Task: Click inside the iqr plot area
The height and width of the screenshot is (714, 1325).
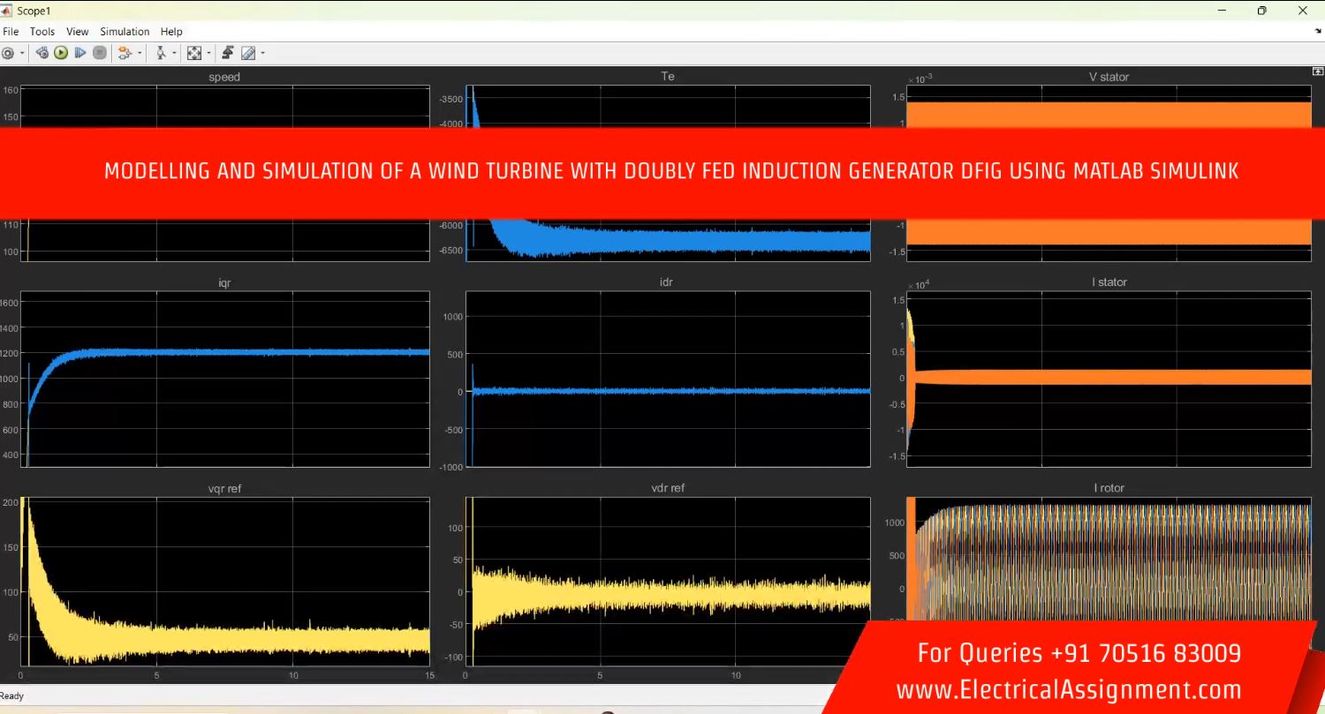Action: point(224,406)
